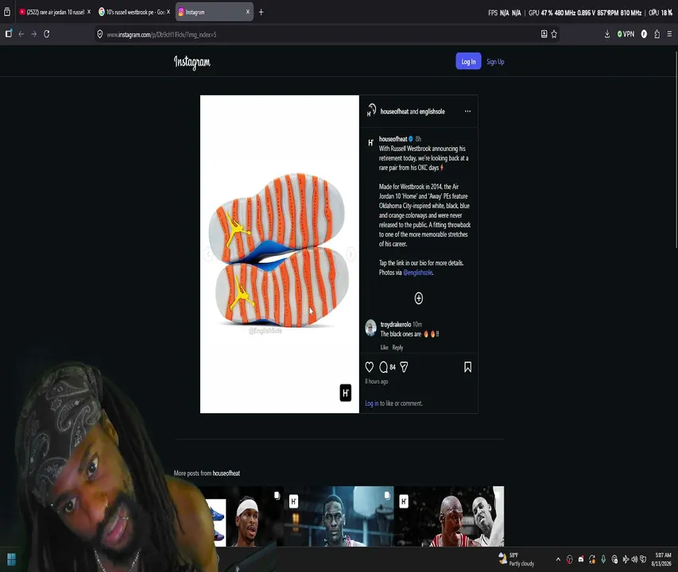The width and height of the screenshot is (678, 572).
Task: Click the Instagram logo in the header
Action: (192, 62)
